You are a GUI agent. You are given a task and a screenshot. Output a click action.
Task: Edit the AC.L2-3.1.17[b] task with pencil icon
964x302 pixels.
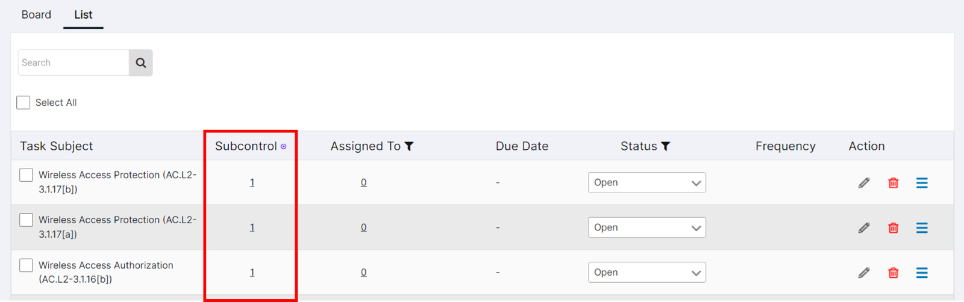(864, 183)
